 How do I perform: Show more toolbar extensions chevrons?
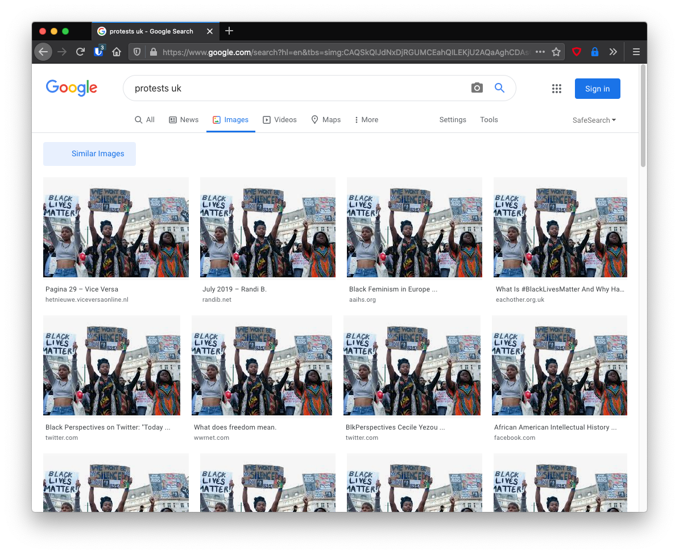[612, 52]
